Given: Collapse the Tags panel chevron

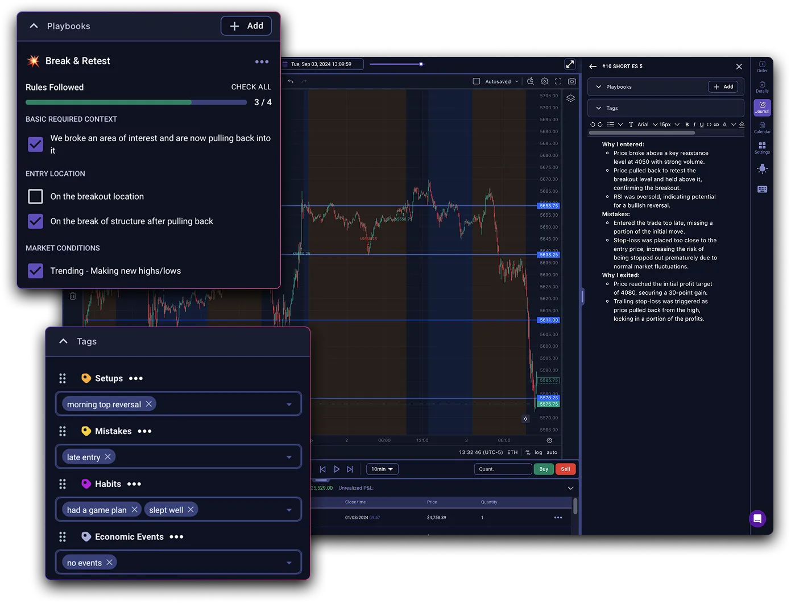Looking at the screenshot, I should (x=63, y=341).
